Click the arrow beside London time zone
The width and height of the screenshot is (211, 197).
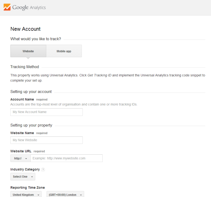point(81,195)
